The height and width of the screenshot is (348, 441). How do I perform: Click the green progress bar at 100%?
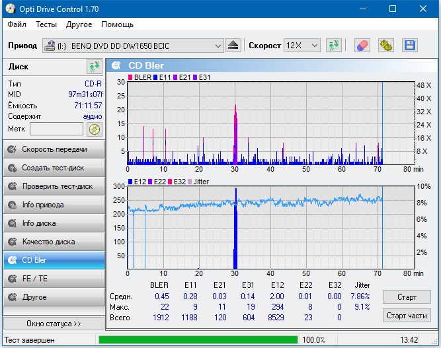tap(198, 340)
